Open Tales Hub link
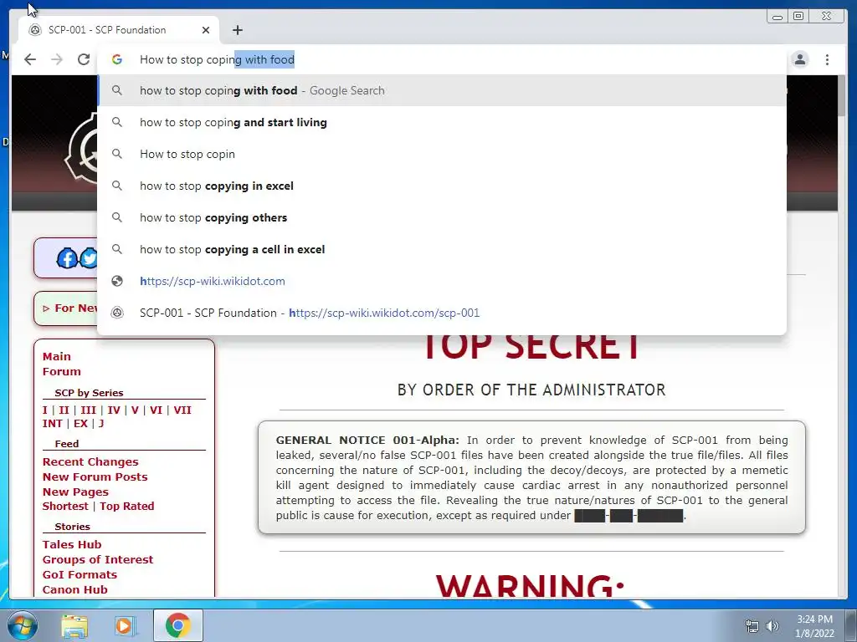This screenshot has height=642, width=857. [72, 544]
